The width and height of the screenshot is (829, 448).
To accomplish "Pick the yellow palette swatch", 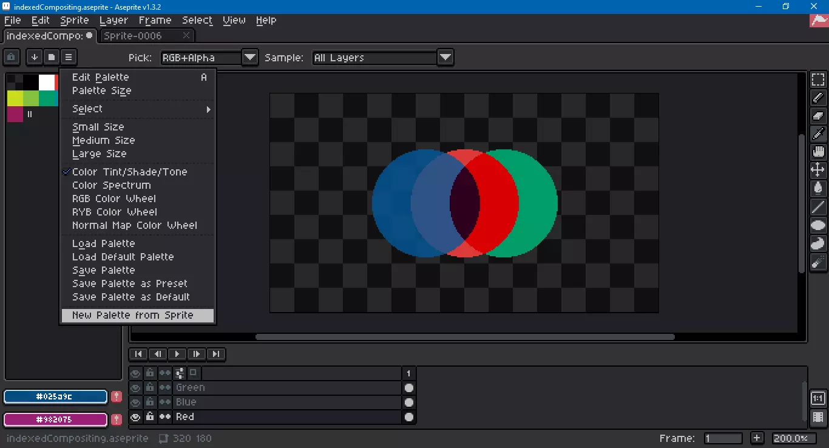I will pyautogui.click(x=15, y=98).
